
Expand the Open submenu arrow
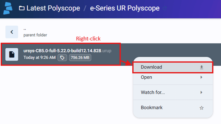click(x=202, y=77)
